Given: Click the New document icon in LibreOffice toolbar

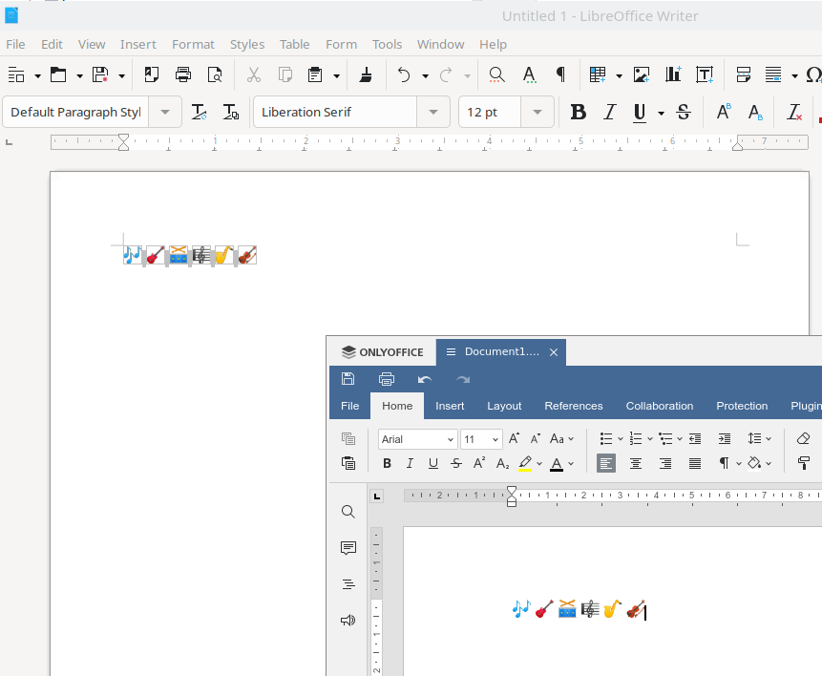Looking at the screenshot, I should (x=16, y=75).
